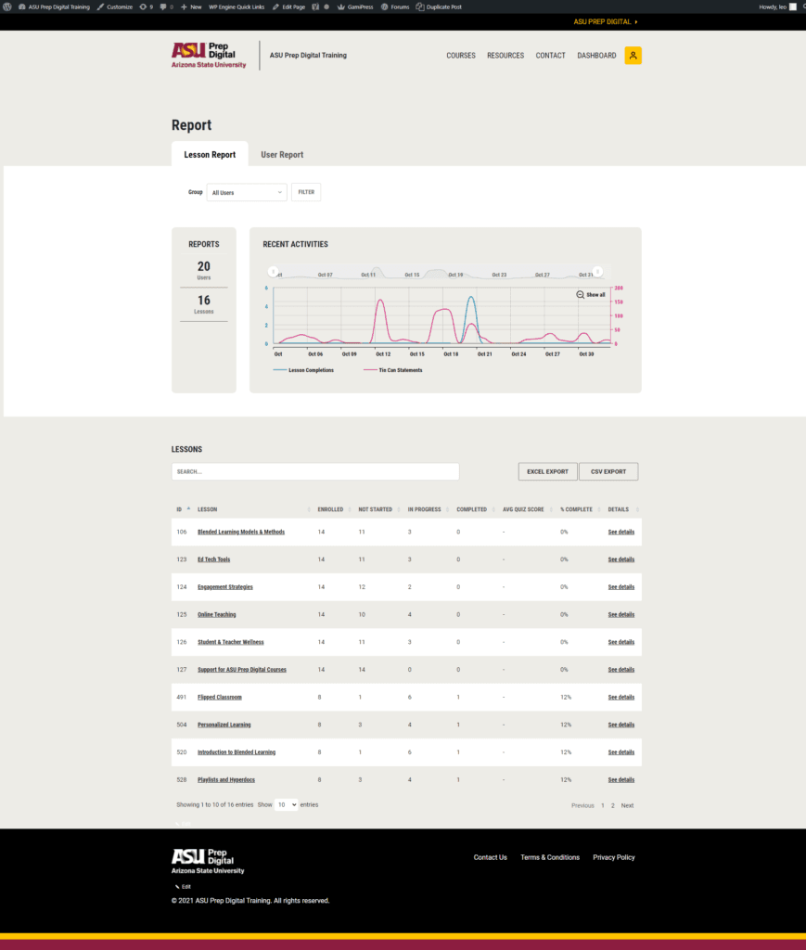Toggle Lesson Completions legend series

point(310,370)
